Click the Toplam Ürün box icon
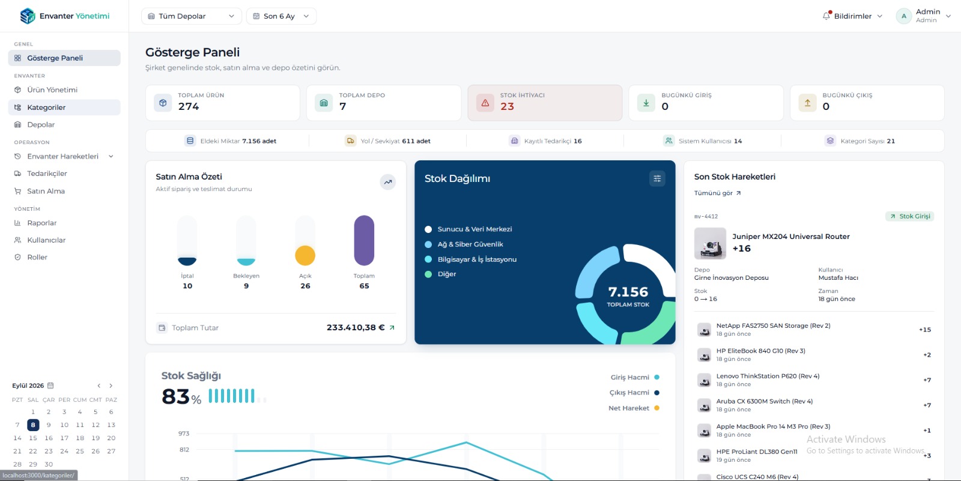 163,103
